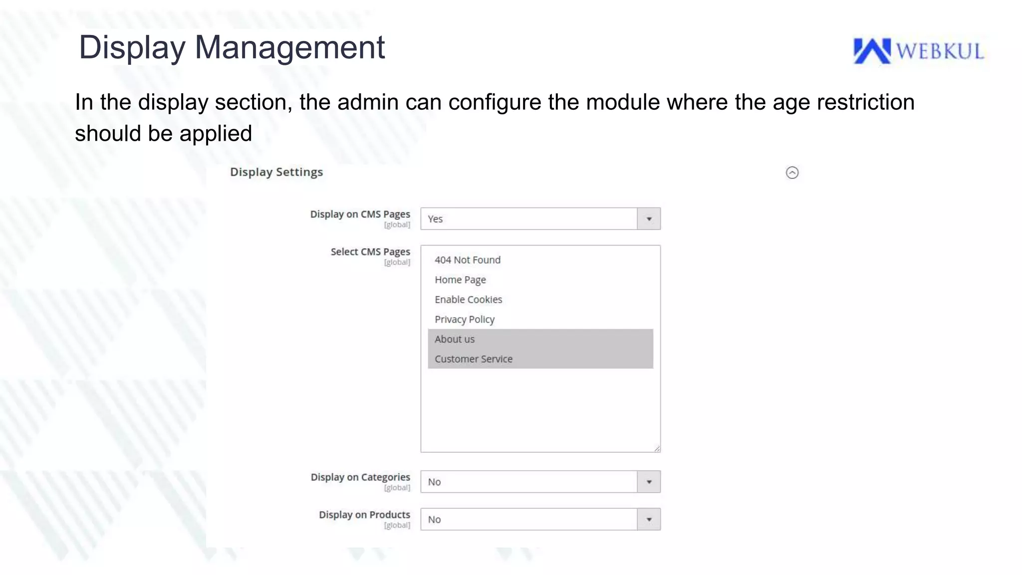Image resolution: width=1022 pixels, height=575 pixels.
Task: Select Customer Service in CMS pages list
Action: click(x=540, y=359)
